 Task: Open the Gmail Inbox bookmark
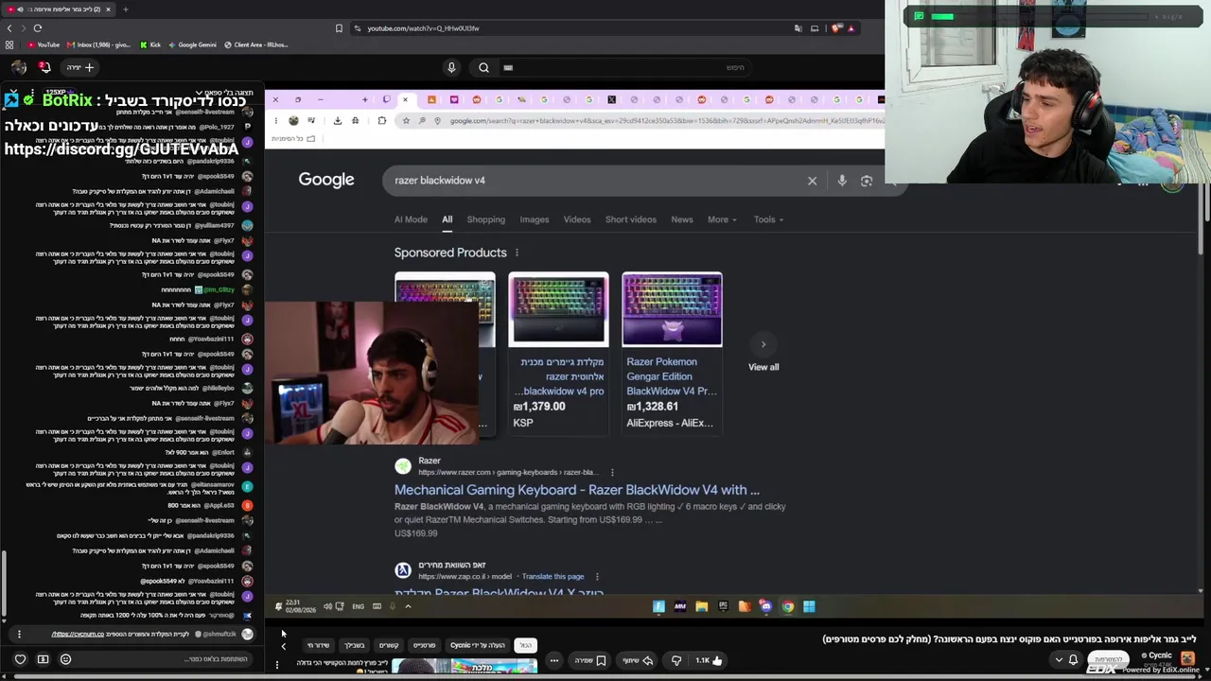pyautogui.click(x=98, y=44)
